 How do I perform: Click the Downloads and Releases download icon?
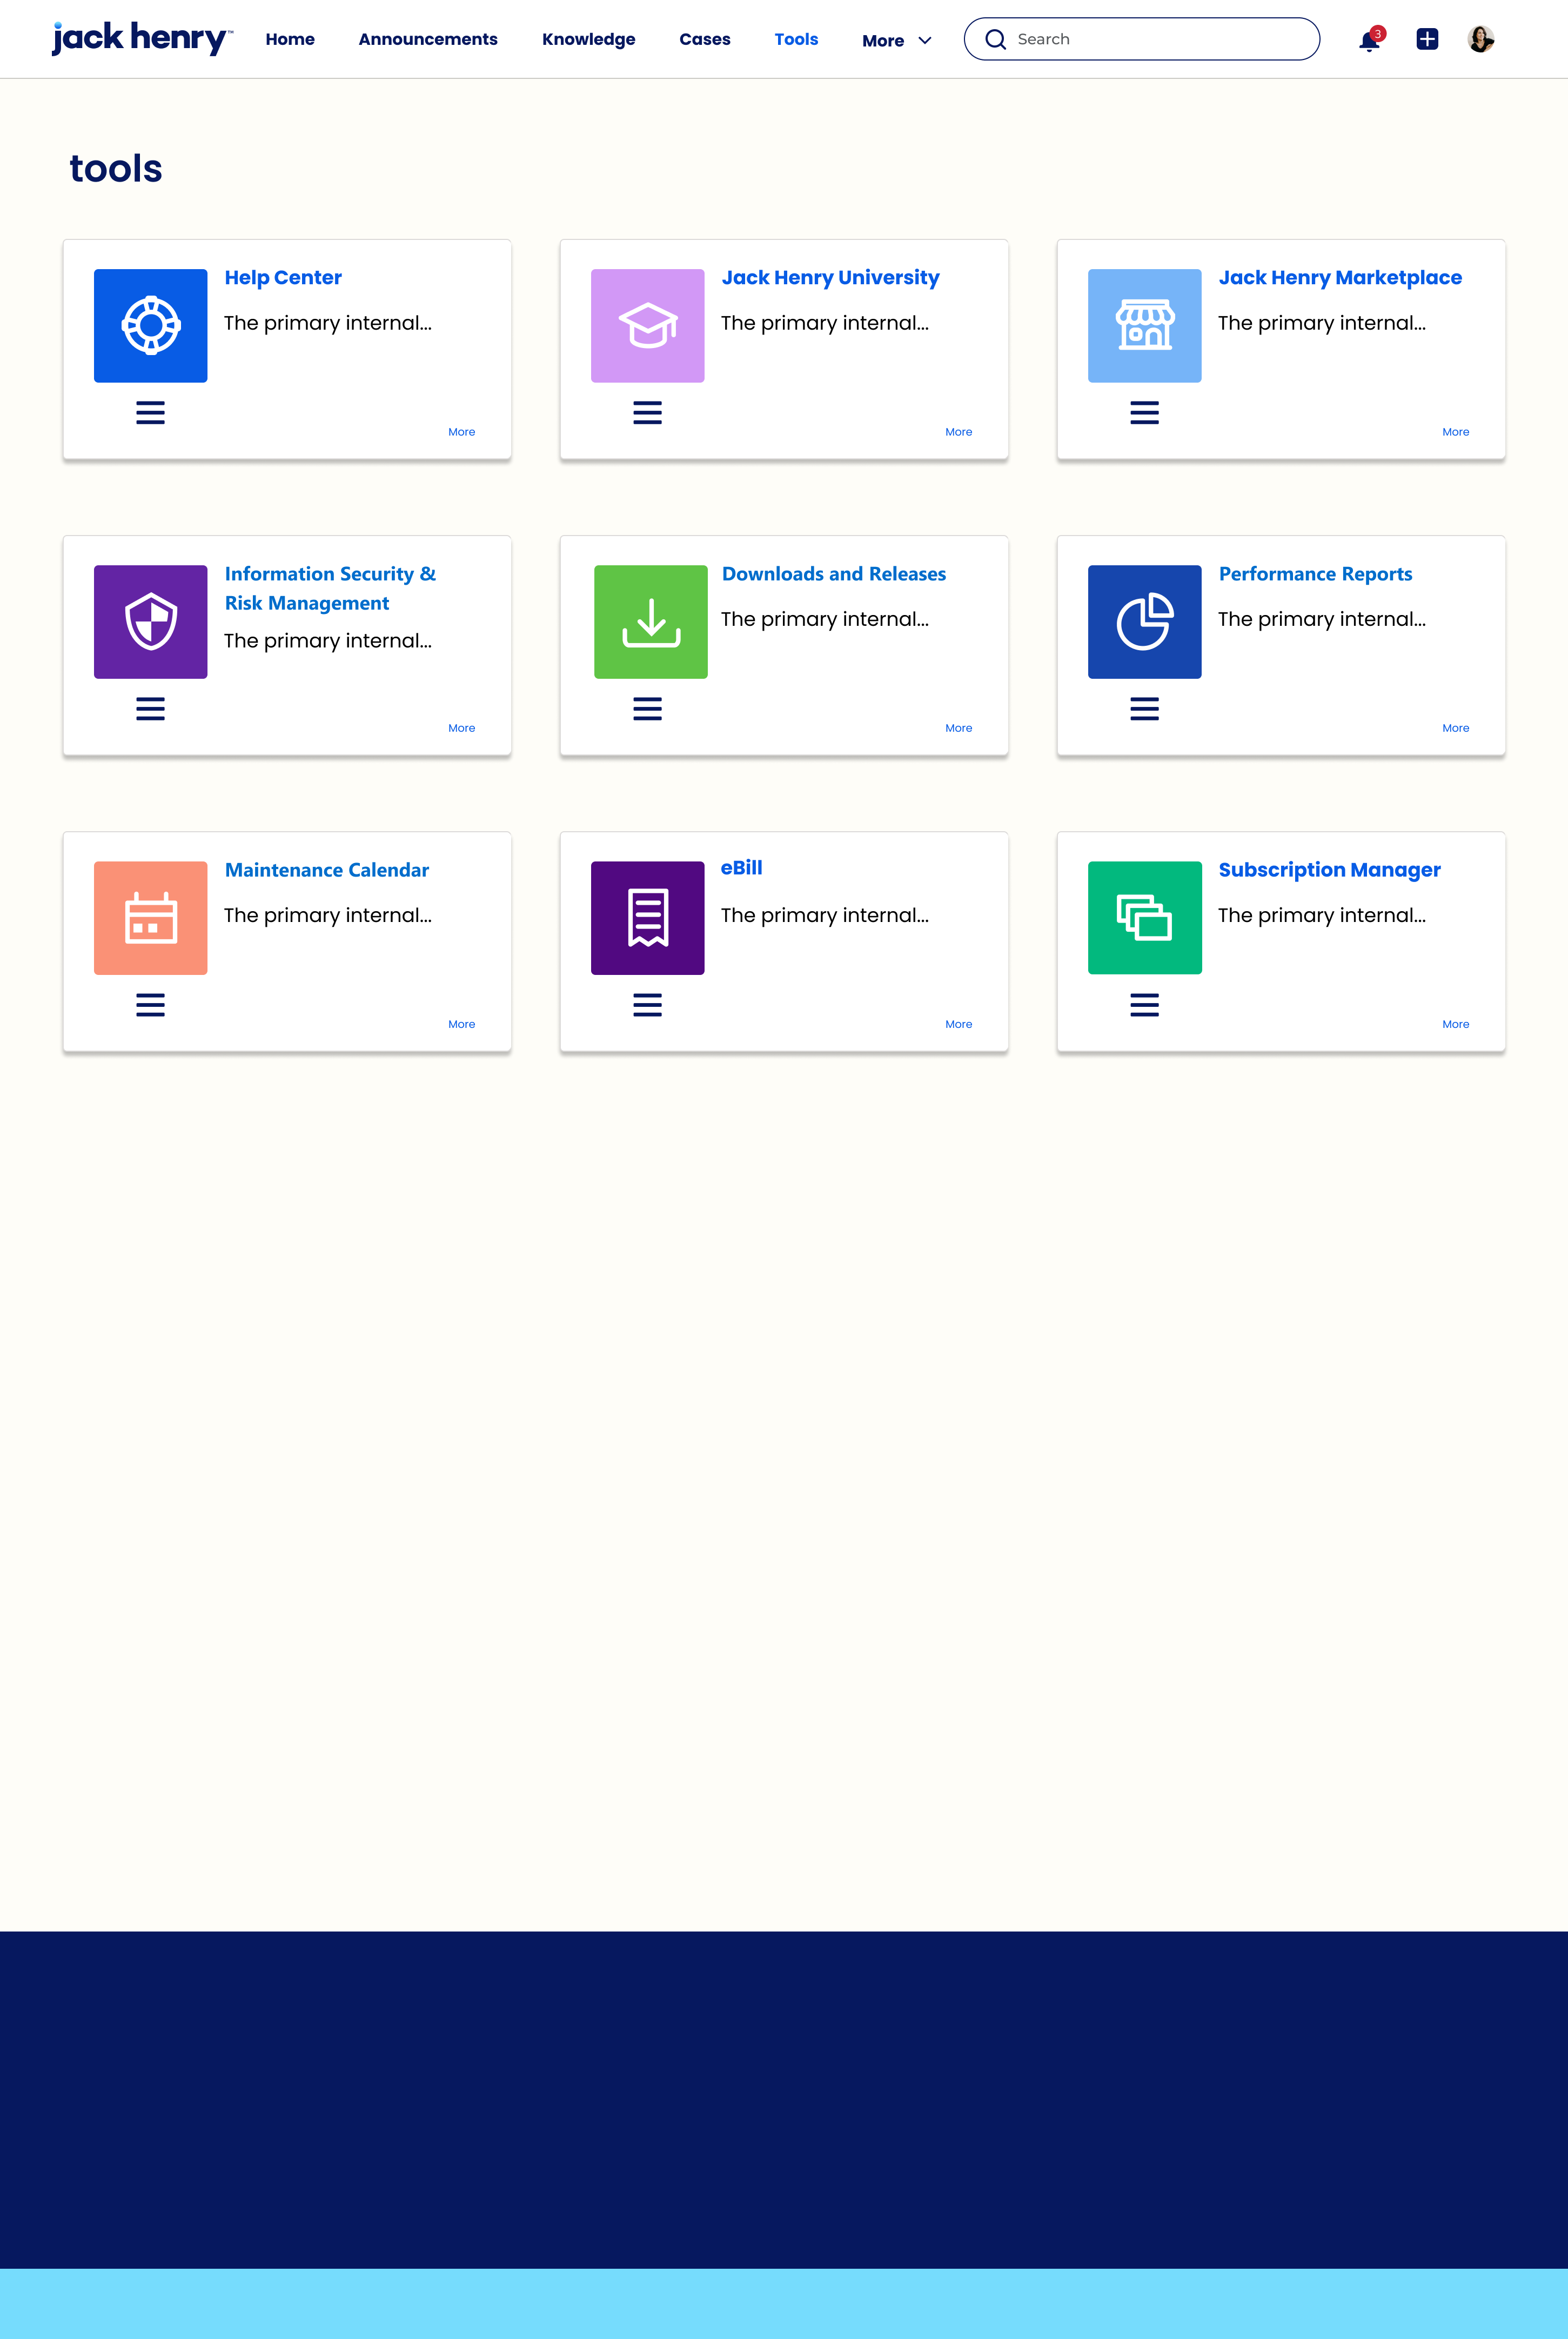pyautogui.click(x=650, y=622)
